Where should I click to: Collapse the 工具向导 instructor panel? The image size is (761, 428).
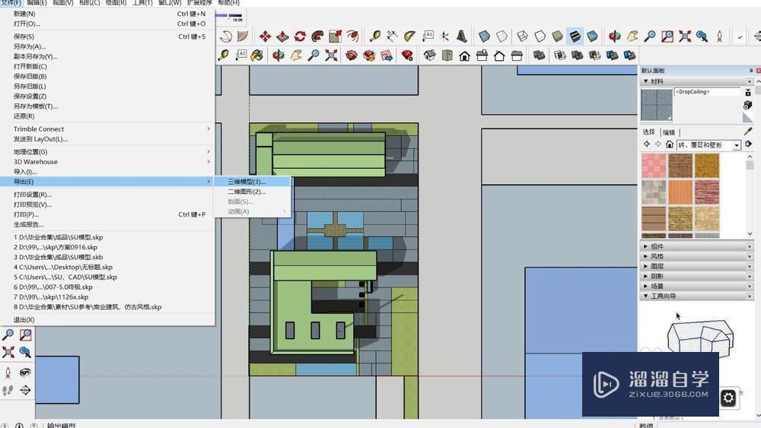tap(645, 296)
